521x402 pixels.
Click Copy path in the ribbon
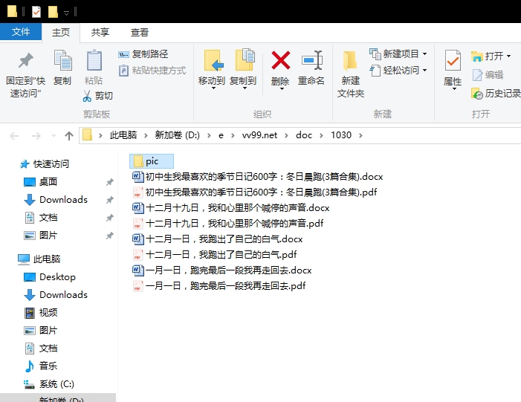tap(143, 54)
